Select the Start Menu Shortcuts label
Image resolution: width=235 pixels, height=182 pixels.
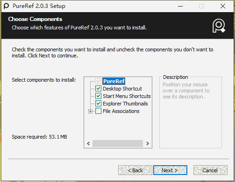(127, 96)
